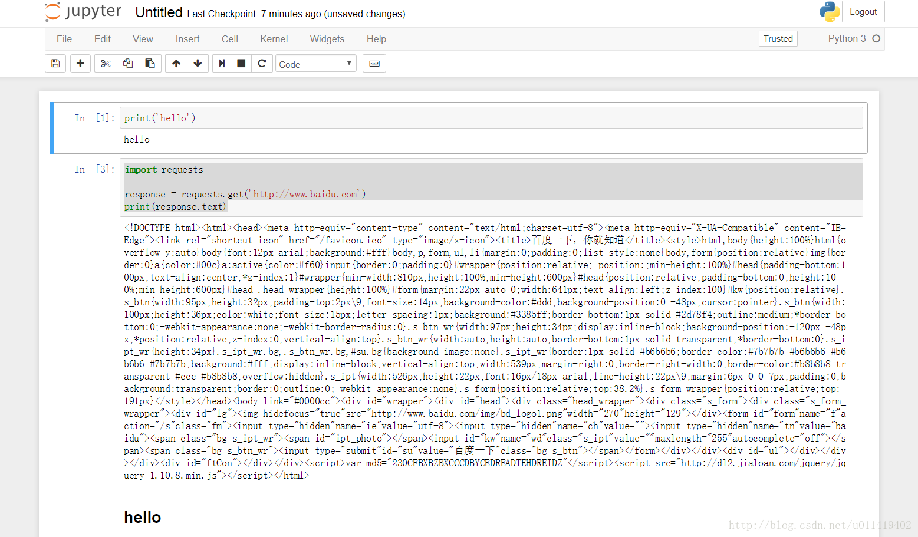Open the cell type dropdown showing Code
This screenshot has width=918, height=537.
[x=316, y=64]
